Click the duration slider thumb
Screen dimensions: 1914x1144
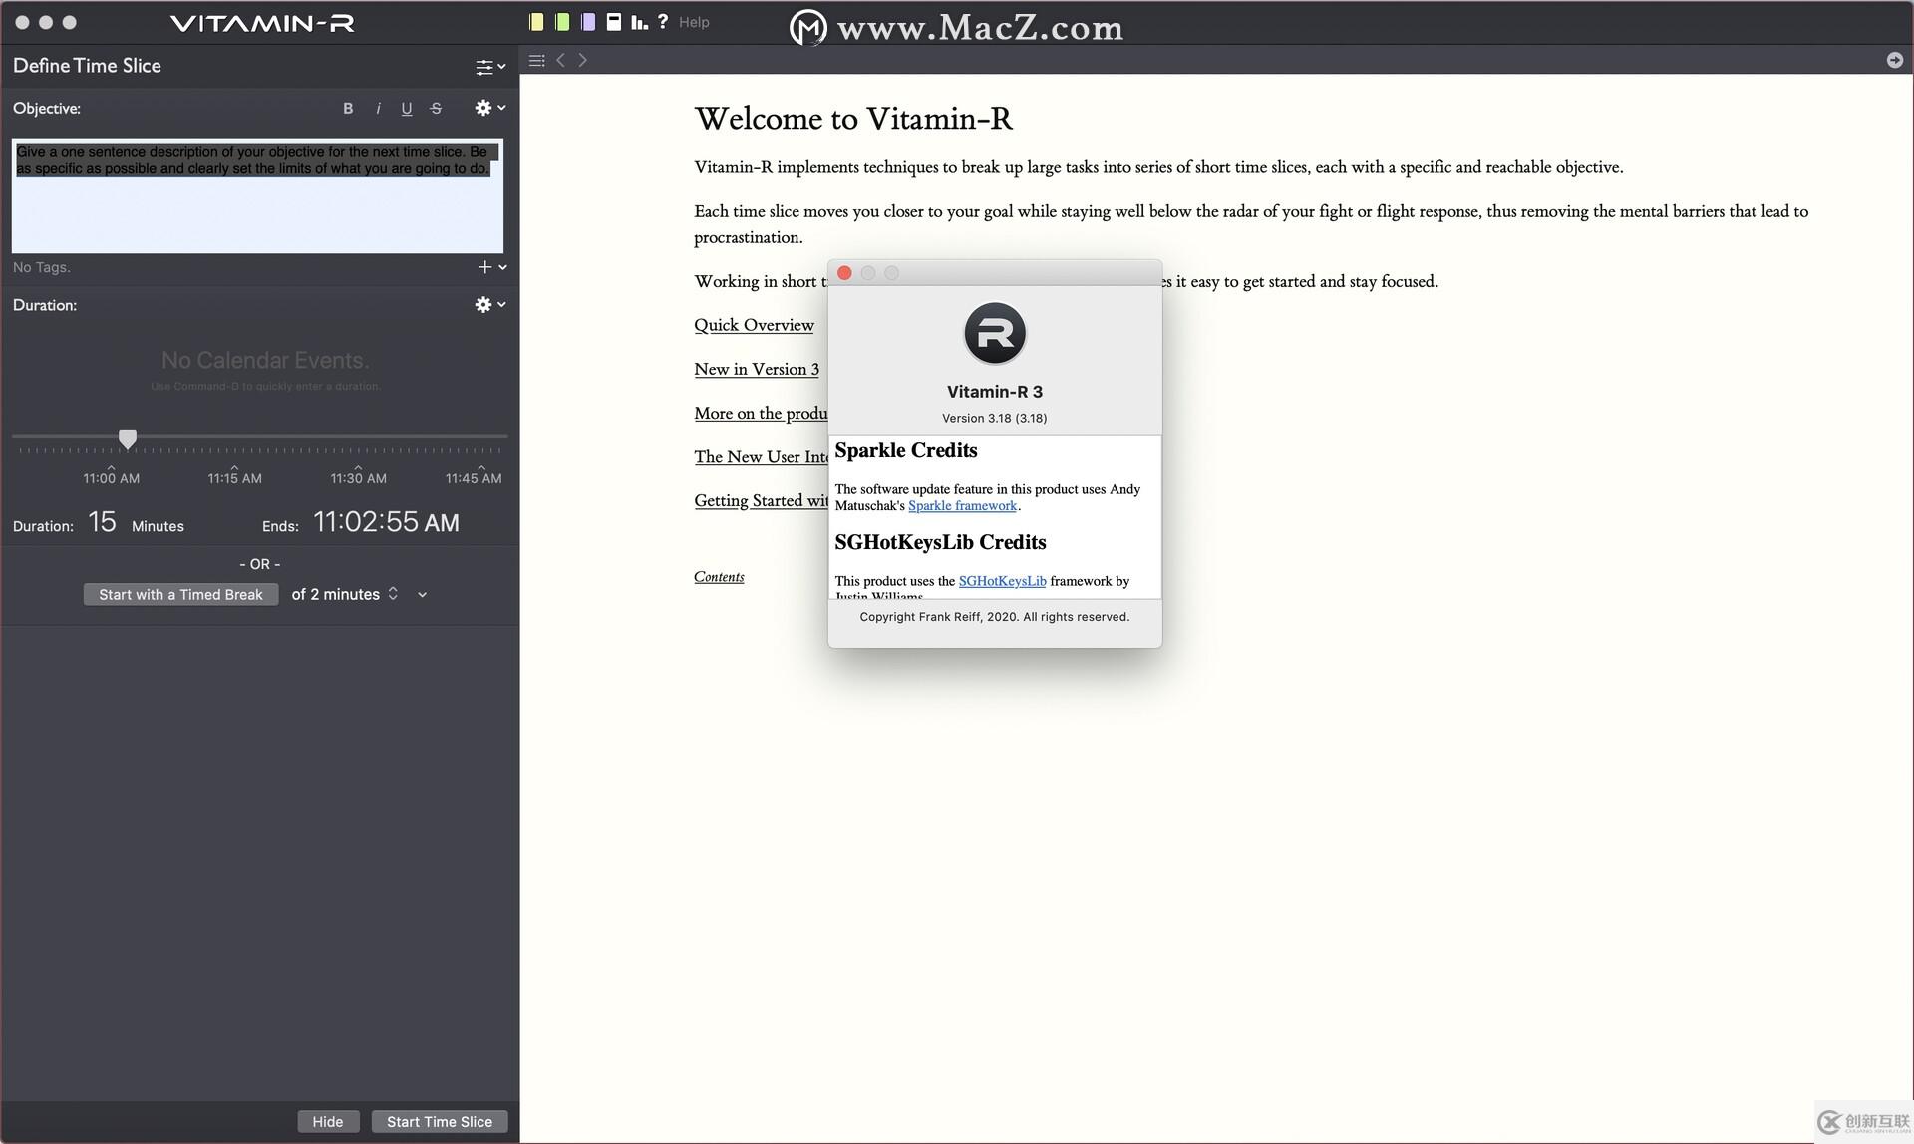(x=128, y=438)
